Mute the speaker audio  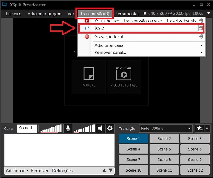pyautogui.click(x=100, y=128)
